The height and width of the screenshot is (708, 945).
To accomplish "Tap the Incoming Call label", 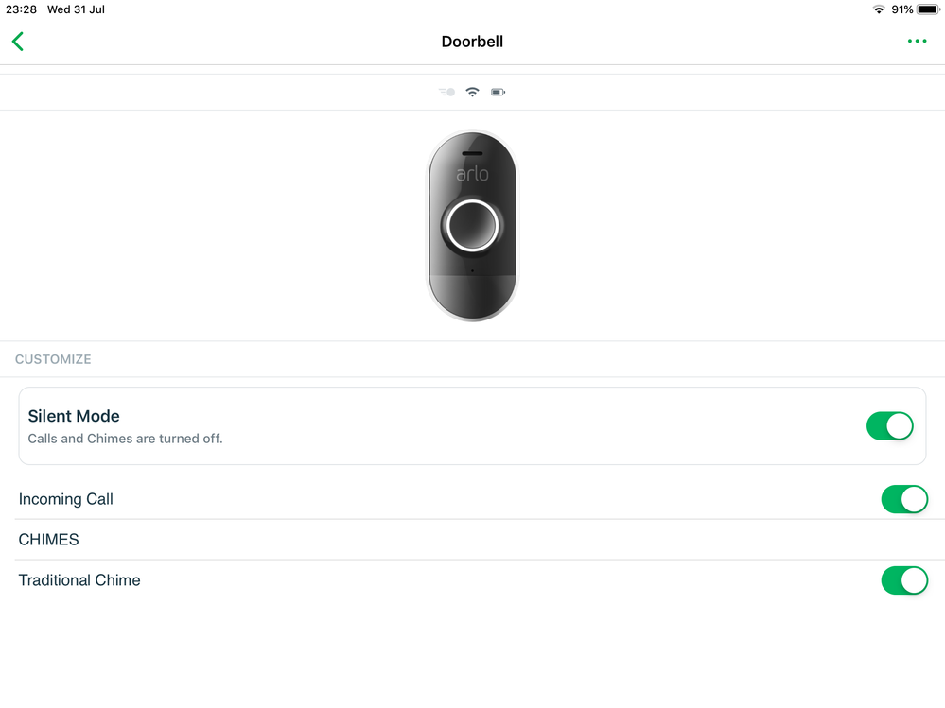I will coord(65,499).
